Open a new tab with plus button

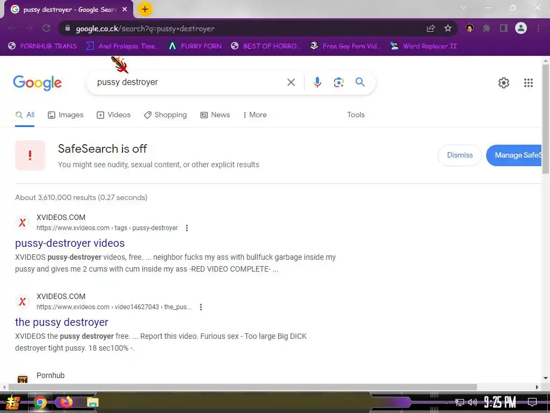145,9
